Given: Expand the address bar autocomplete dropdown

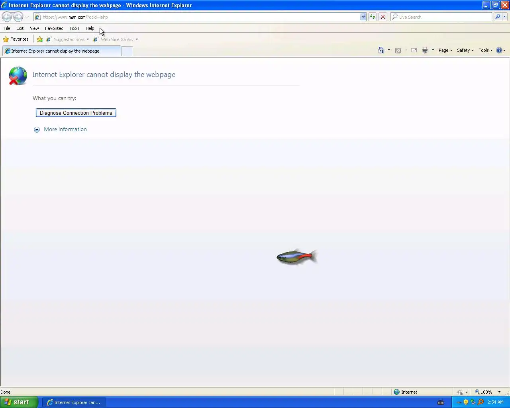Looking at the screenshot, I should click(x=363, y=17).
